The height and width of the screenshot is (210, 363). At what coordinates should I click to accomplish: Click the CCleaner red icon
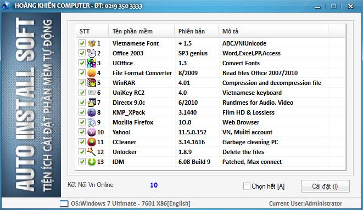click(x=92, y=142)
